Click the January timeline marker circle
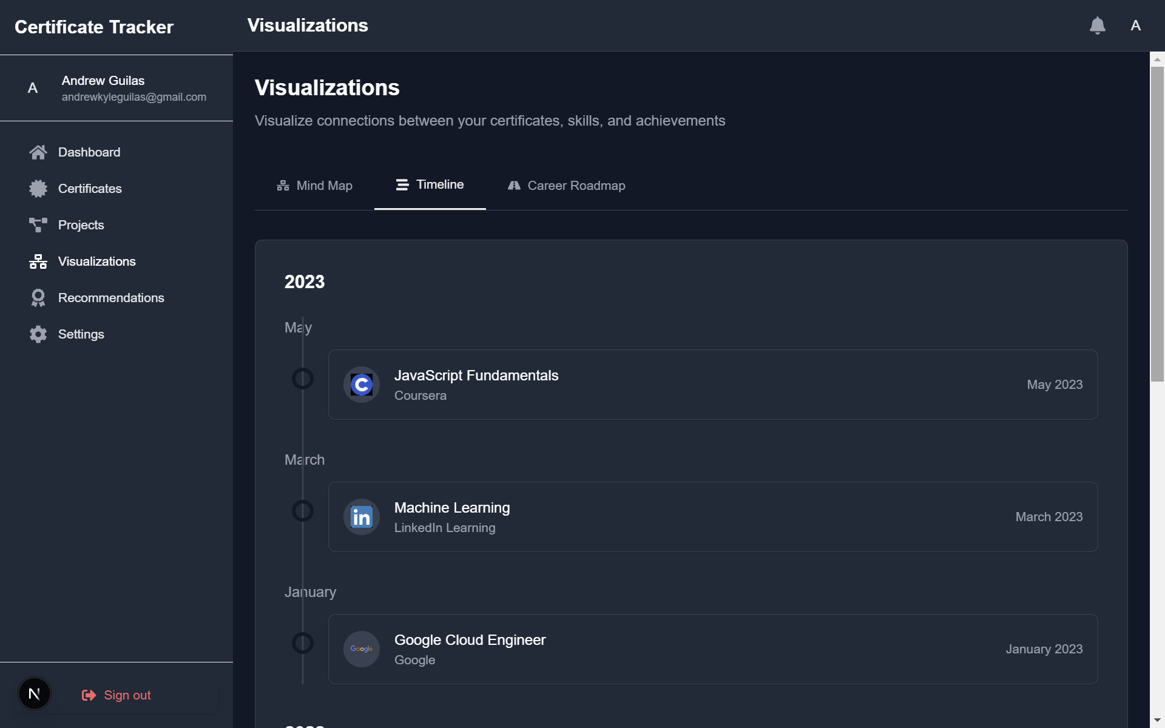This screenshot has width=1165, height=728. coord(303,643)
